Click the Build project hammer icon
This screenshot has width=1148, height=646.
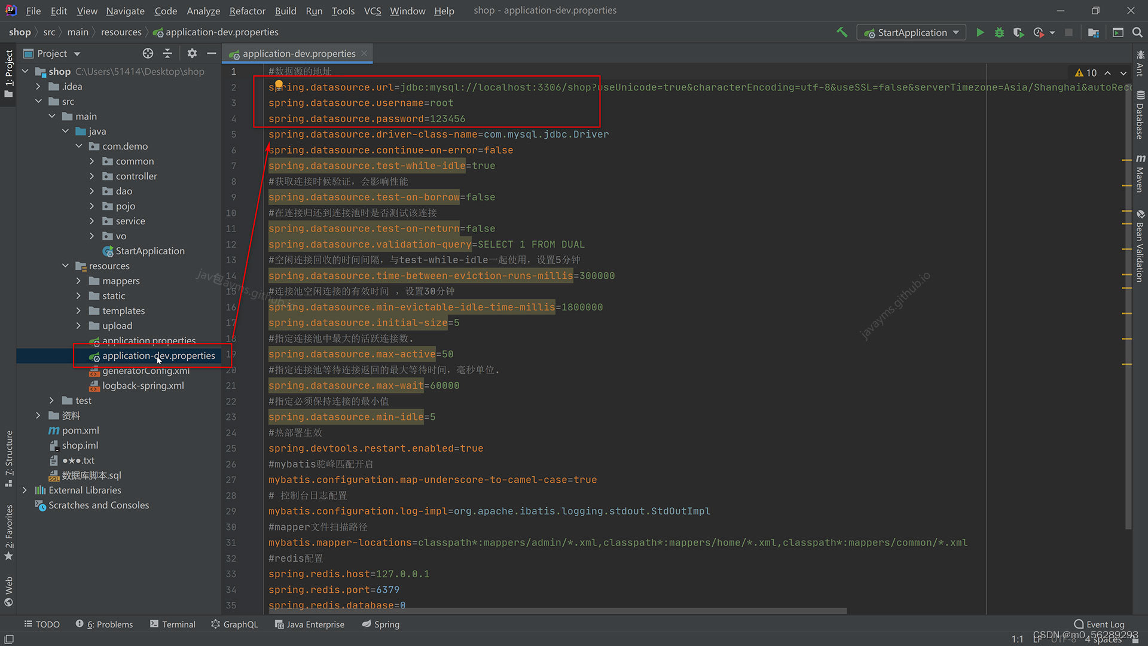[841, 32]
